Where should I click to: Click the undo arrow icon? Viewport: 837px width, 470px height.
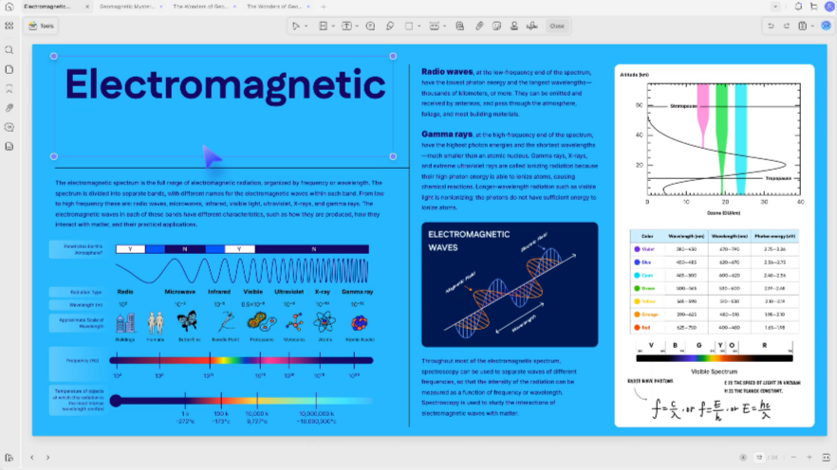pos(771,26)
